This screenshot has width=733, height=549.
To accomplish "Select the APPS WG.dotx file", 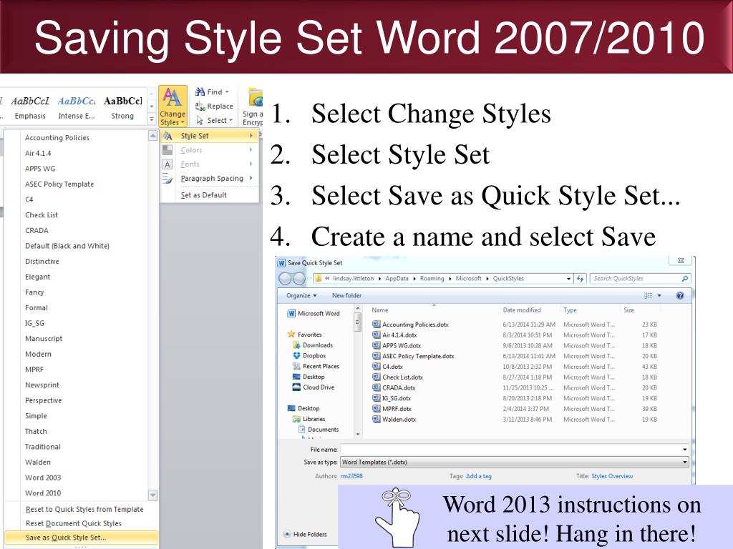I will [397, 345].
